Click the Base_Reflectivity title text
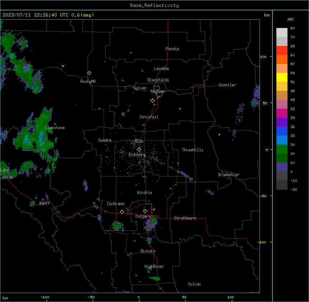Screen dimensions: 309x302 coord(154,5)
